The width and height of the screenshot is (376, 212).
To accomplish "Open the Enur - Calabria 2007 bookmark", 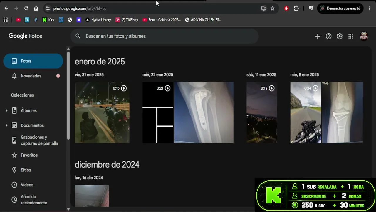I will click(162, 20).
